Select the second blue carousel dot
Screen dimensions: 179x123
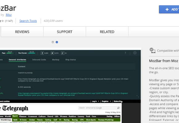57,42
